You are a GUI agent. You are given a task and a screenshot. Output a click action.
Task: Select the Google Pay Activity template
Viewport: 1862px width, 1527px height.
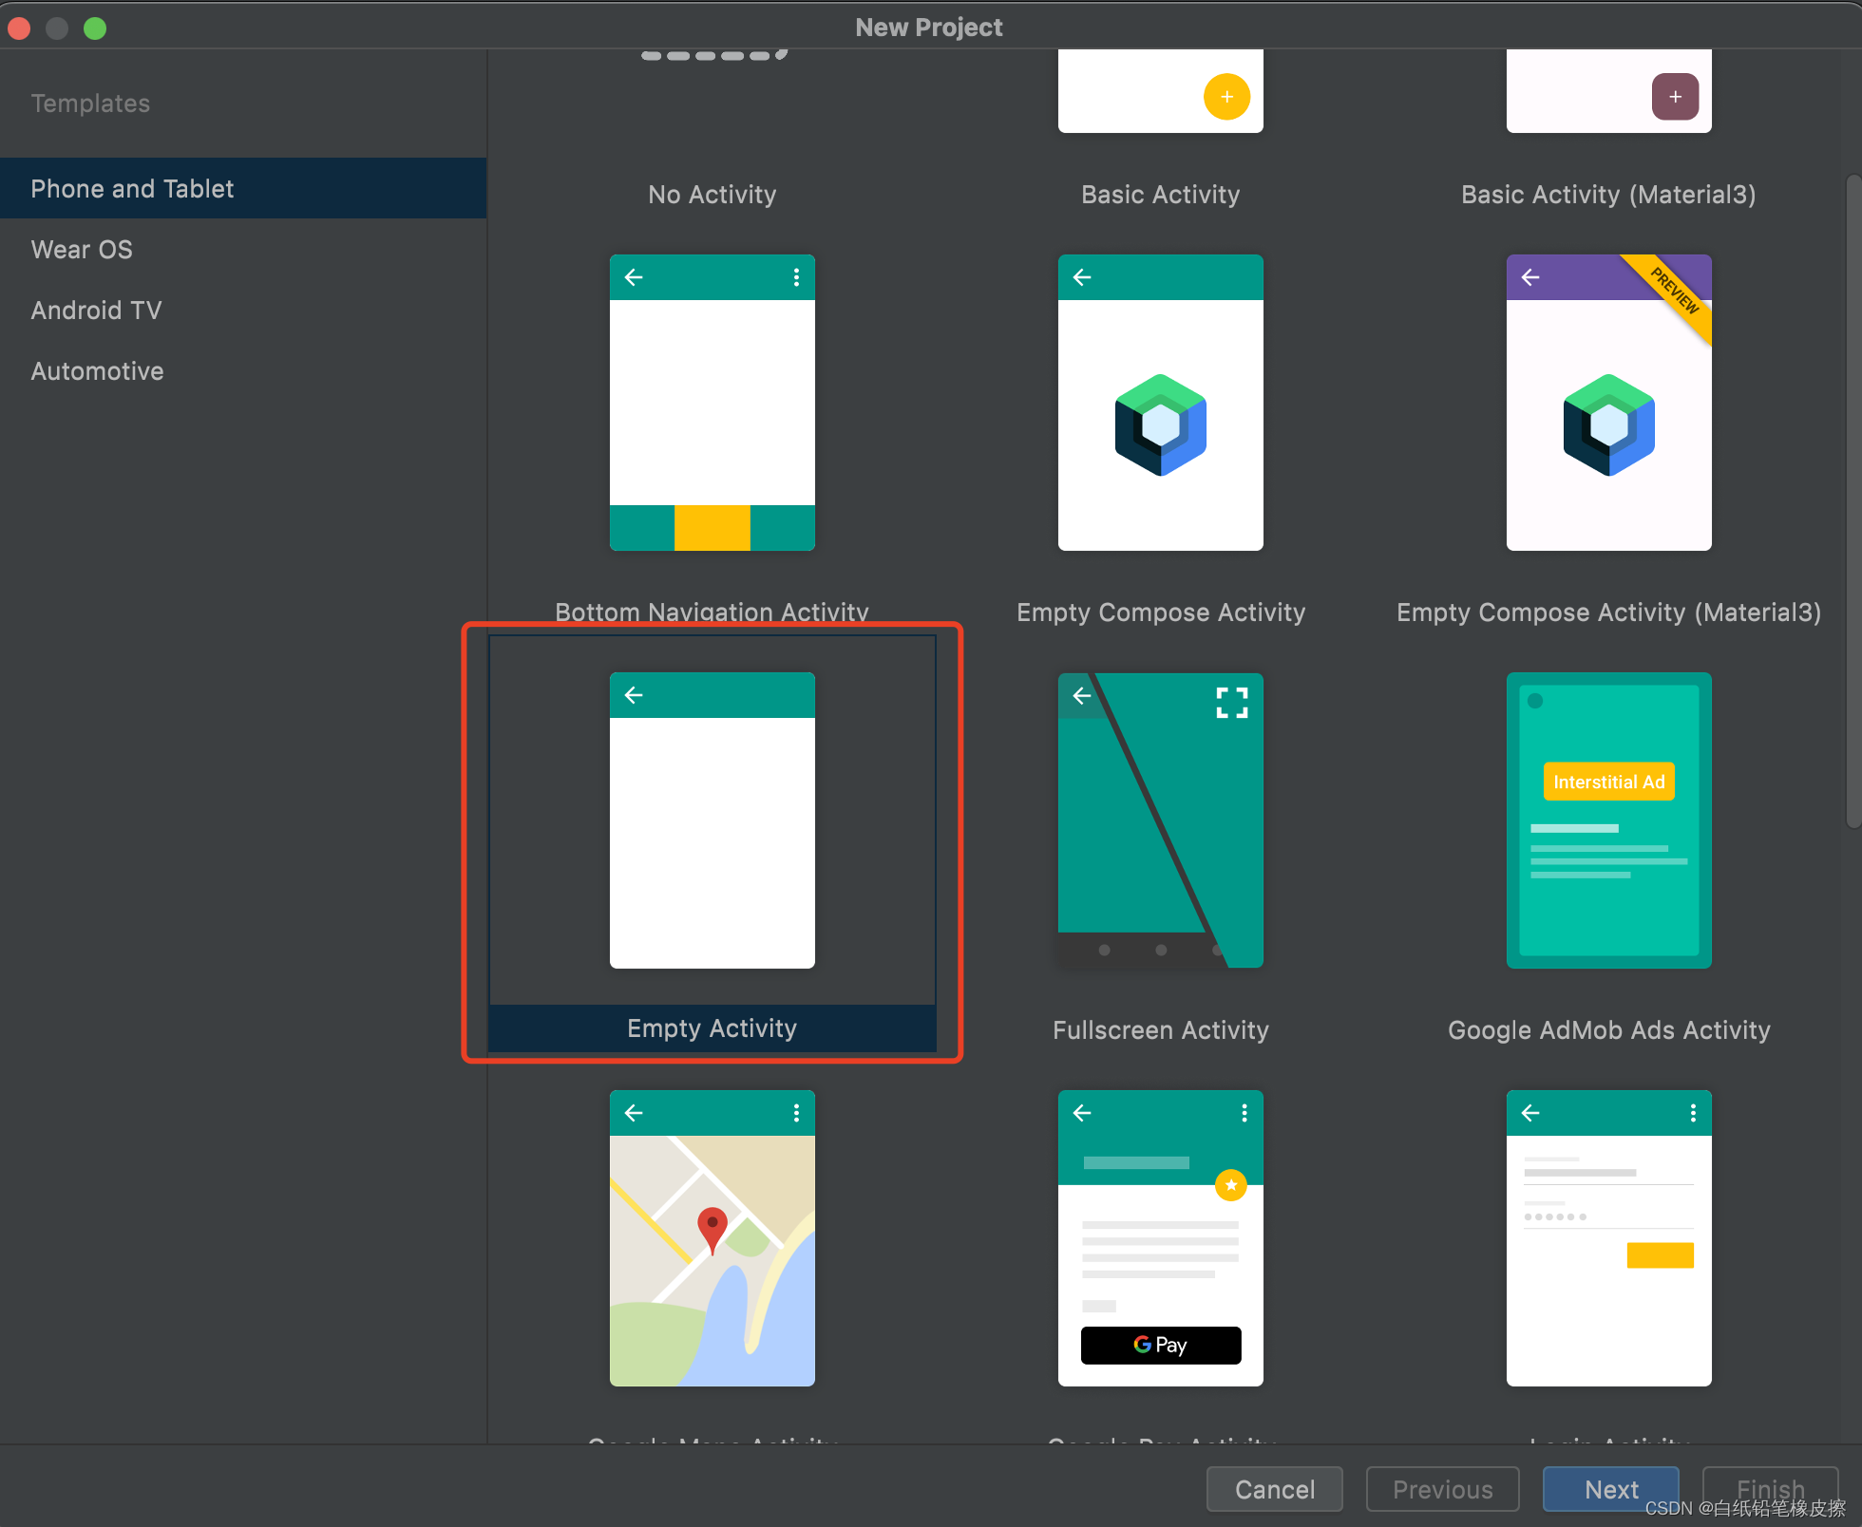[1160, 1238]
